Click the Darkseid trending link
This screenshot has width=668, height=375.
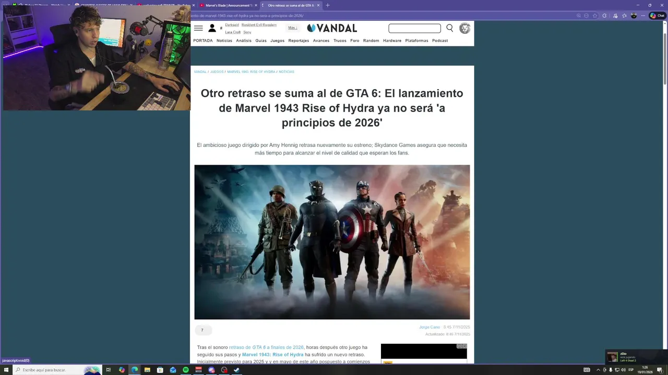click(232, 25)
